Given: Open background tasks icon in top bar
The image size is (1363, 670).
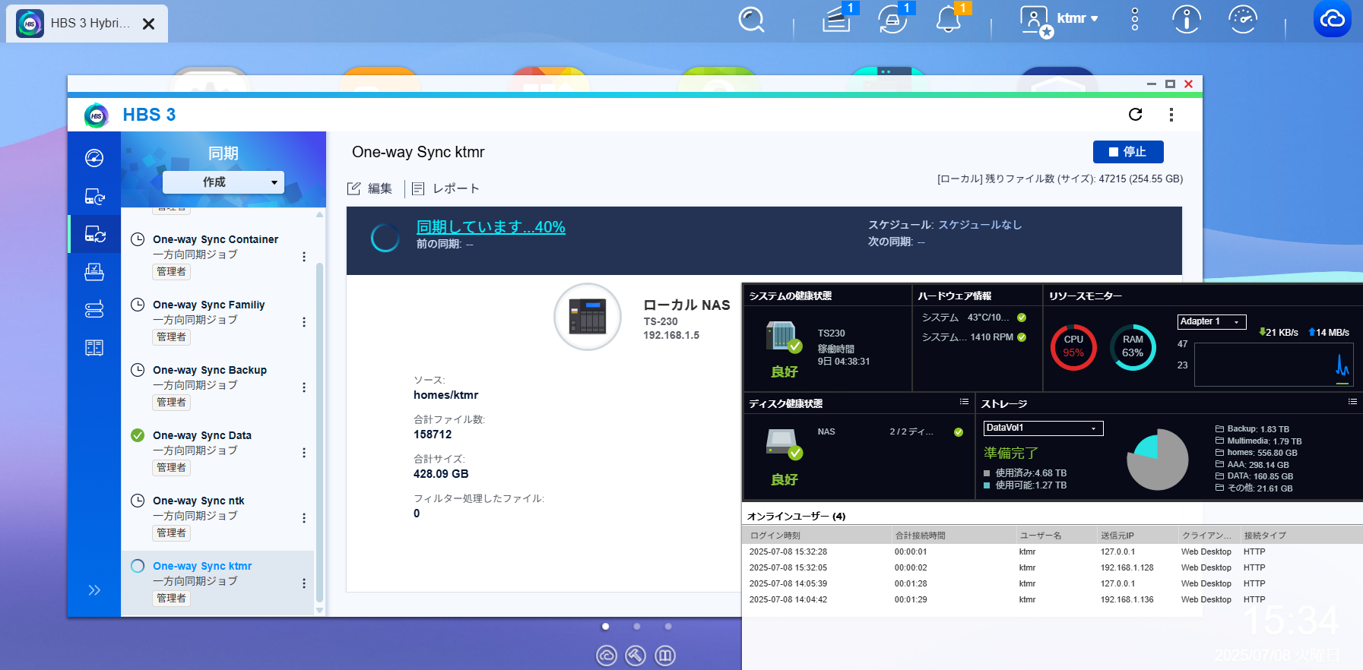Looking at the screenshot, I should (837, 19).
